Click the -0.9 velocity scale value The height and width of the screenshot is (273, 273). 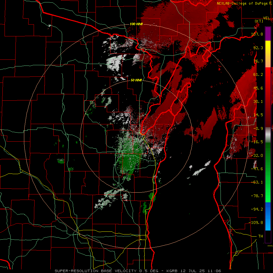point(258,129)
